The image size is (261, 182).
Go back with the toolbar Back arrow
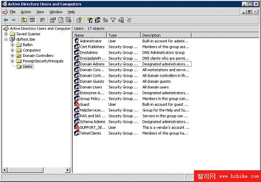coord(6,20)
